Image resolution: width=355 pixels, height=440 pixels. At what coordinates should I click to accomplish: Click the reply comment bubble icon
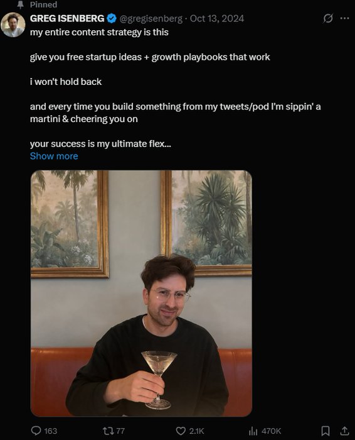click(36, 431)
